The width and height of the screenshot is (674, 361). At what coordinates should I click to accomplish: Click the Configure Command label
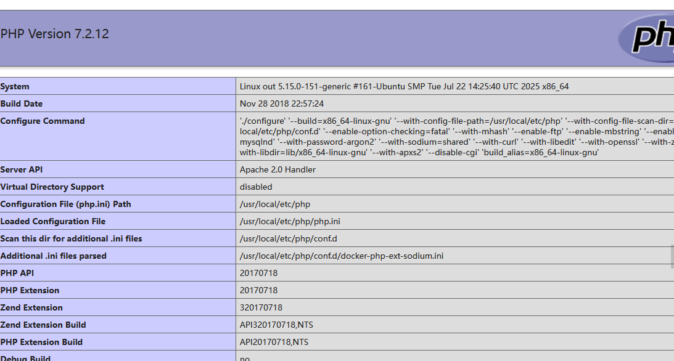click(43, 121)
